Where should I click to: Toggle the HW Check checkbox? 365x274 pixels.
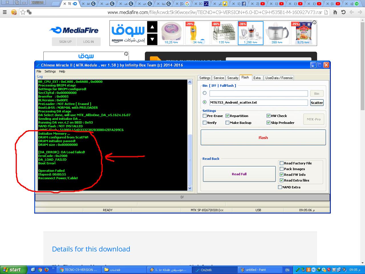click(x=268, y=116)
